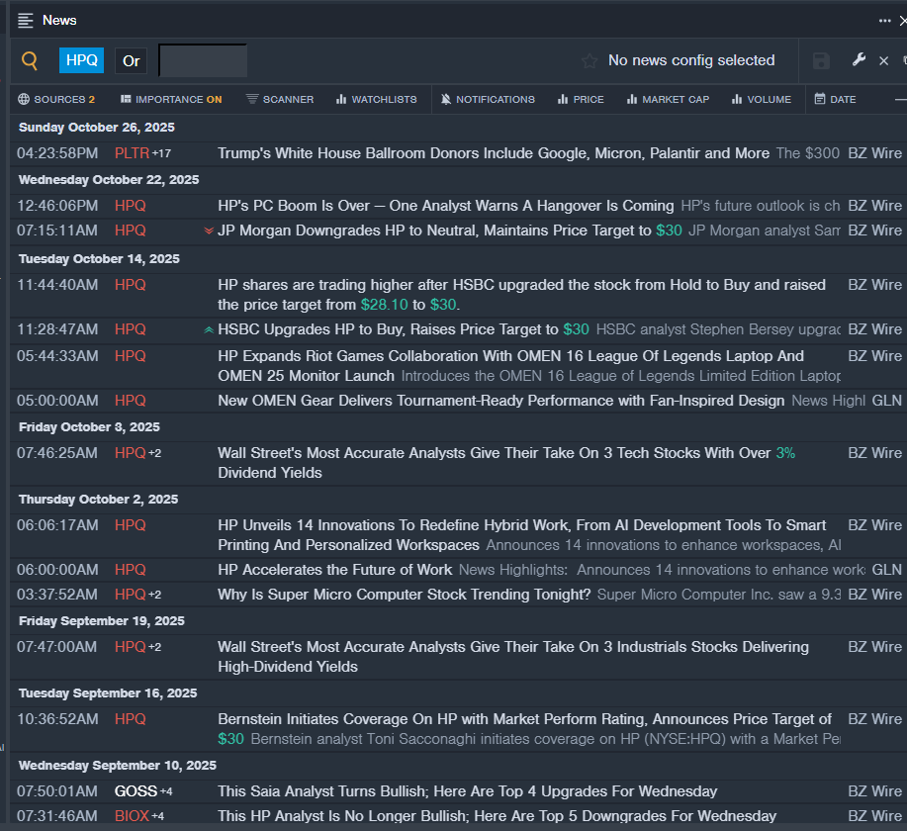The image size is (907, 831).
Task: Click the search magnifier icon
Action: [x=30, y=61]
